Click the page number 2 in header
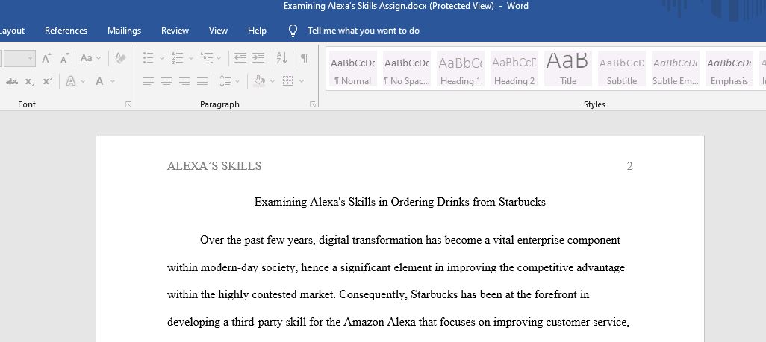 click(x=629, y=166)
